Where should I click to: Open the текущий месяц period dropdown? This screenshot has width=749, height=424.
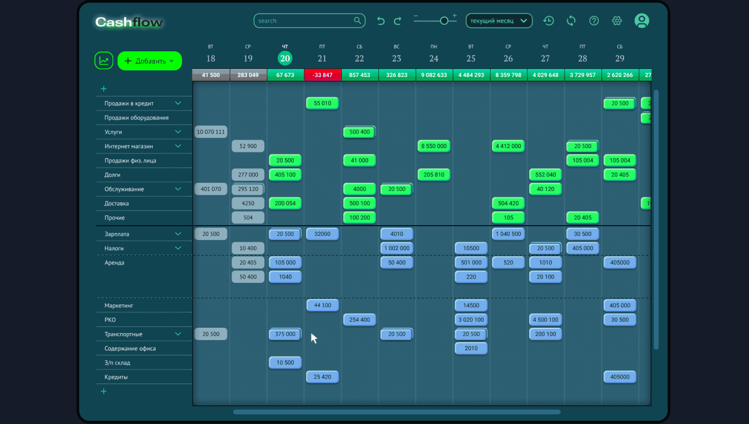[x=499, y=21]
